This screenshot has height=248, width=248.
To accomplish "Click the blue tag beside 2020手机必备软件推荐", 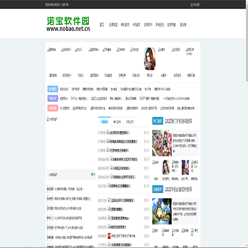I will (158, 189).
